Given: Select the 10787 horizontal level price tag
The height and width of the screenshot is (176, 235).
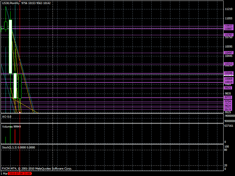Looking at the screenshot, I should pos(228,35).
